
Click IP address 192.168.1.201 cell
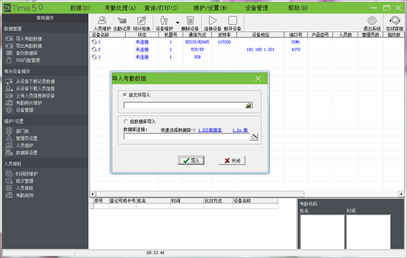tap(260, 49)
